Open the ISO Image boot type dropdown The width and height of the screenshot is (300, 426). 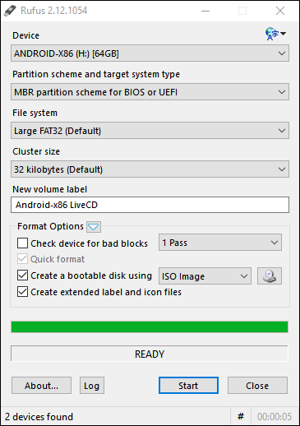pyautogui.click(x=205, y=276)
